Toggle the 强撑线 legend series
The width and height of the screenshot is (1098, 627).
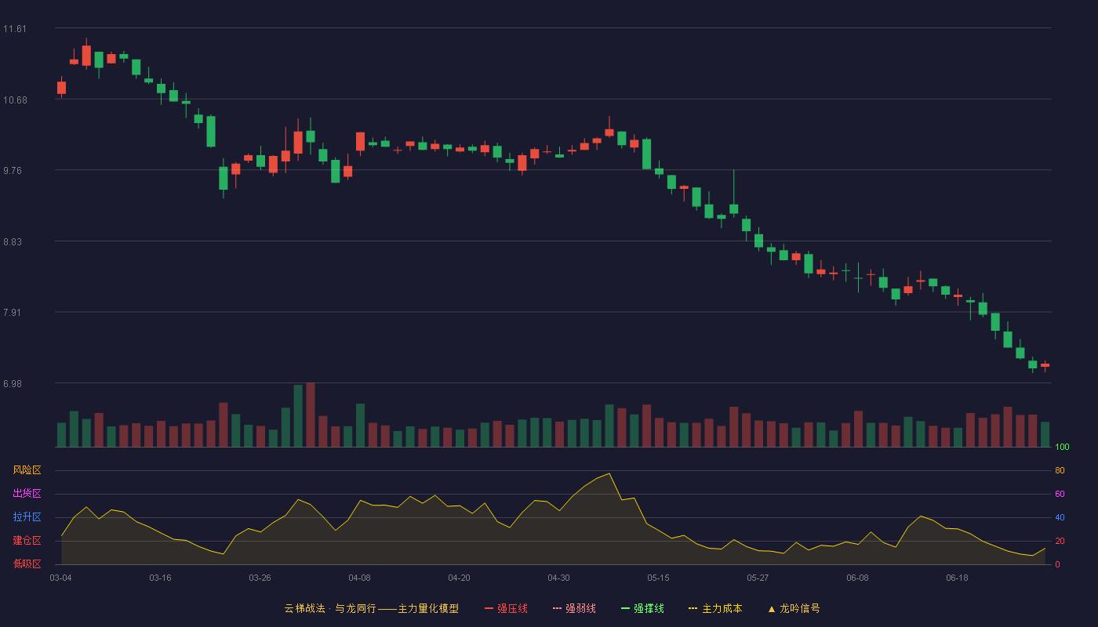[642, 608]
